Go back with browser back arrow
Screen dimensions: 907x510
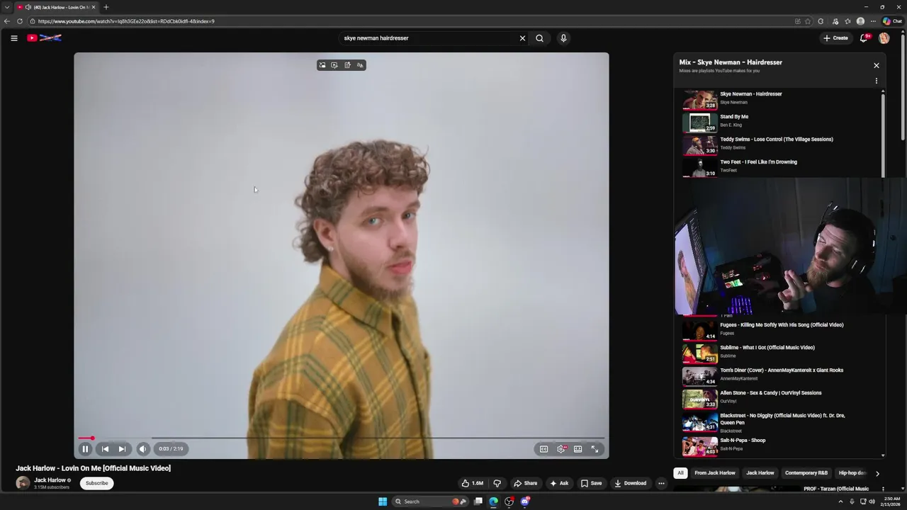point(7,21)
